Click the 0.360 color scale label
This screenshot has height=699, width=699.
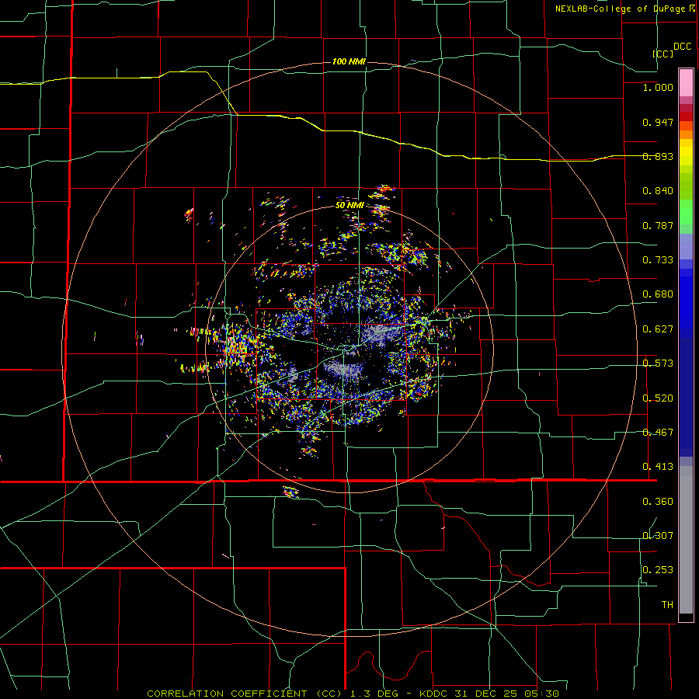(x=658, y=502)
